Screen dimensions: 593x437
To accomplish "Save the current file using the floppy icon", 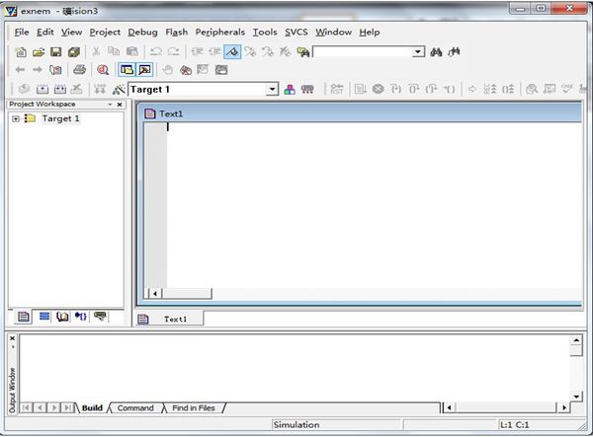I will pos(56,51).
